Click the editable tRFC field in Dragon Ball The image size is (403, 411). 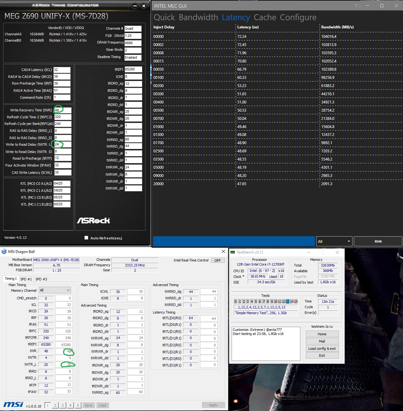(64, 331)
